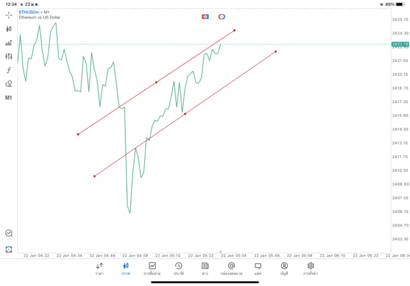Go to the ประวัติ (History) tab
The height and width of the screenshot is (286, 410).
[x=178, y=269]
